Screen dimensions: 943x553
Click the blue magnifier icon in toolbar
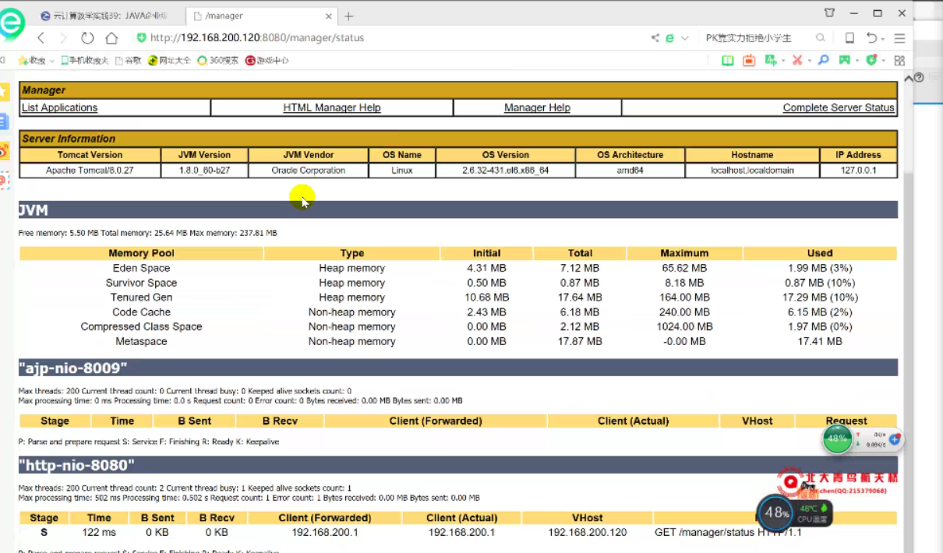(823, 60)
